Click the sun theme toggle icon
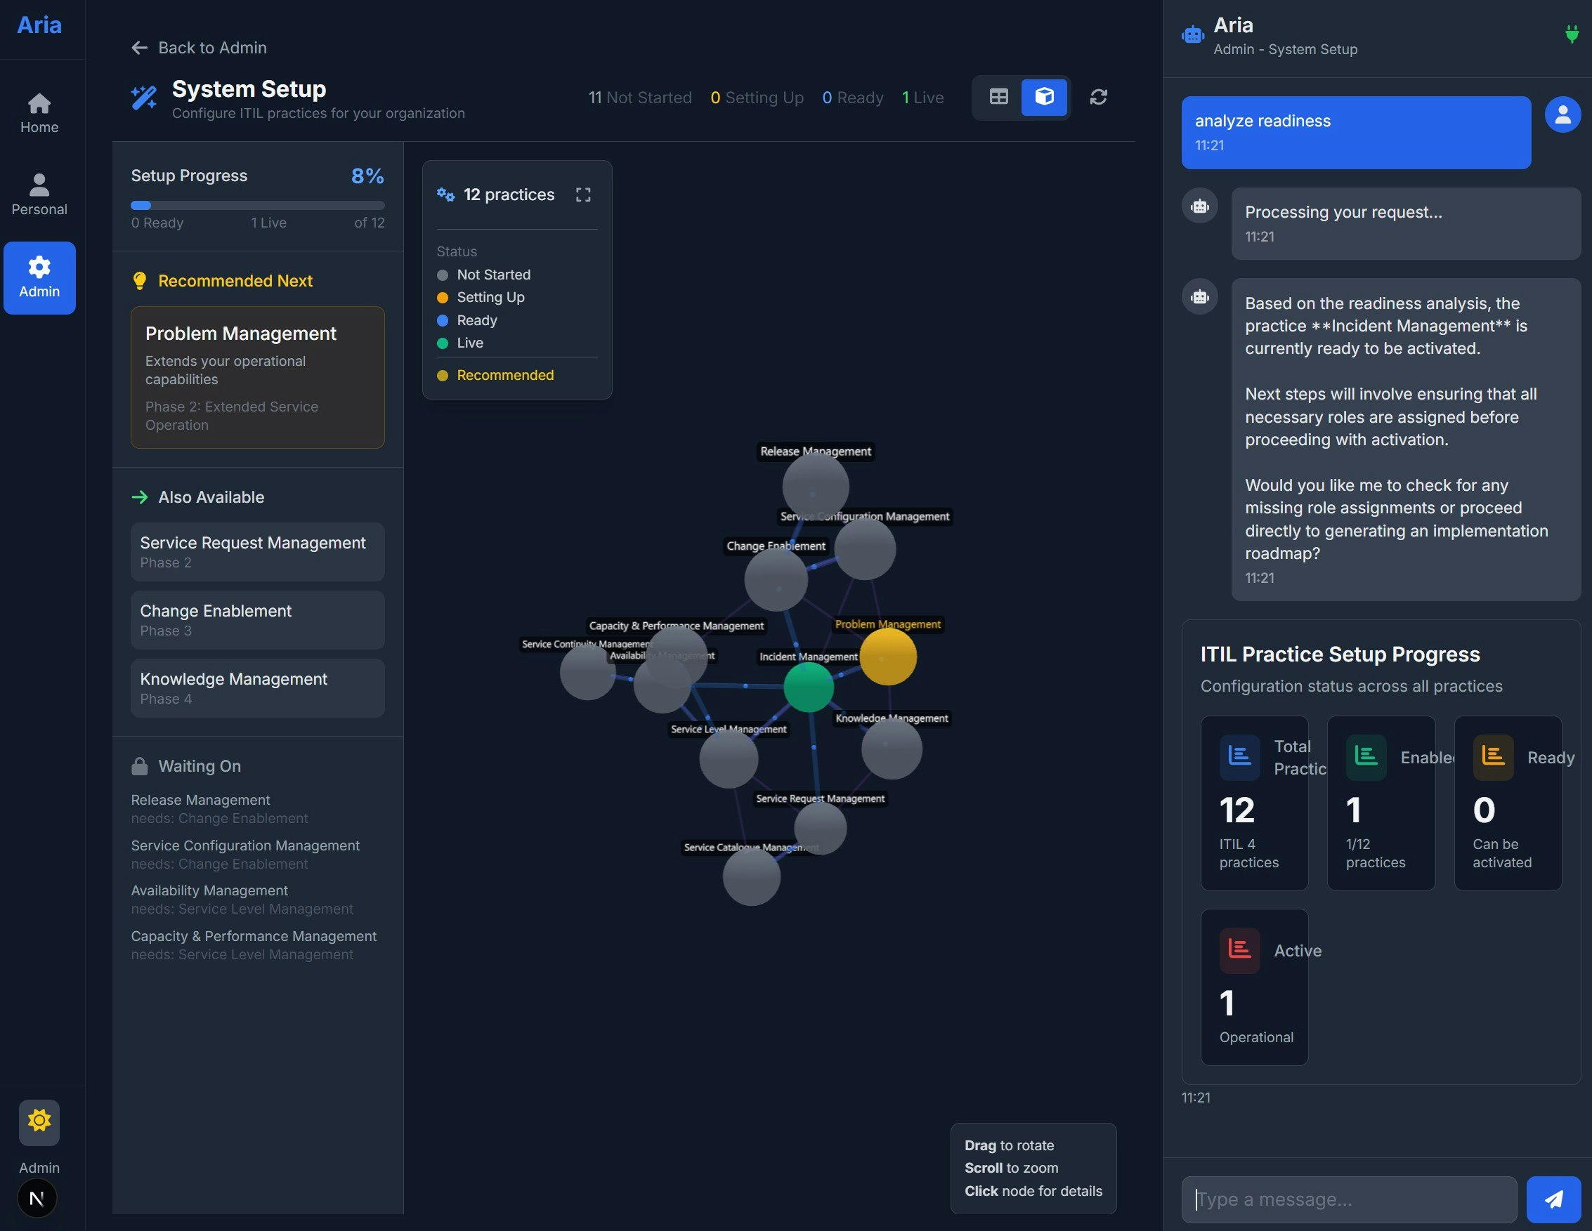This screenshot has width=1592, height=1231. [39, 1121]
